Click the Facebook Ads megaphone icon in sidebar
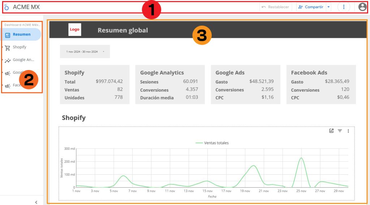The width and height of the screenshot is (370, 205). 8,86
